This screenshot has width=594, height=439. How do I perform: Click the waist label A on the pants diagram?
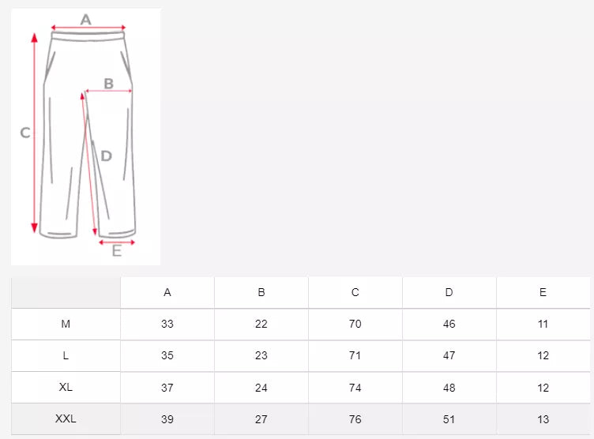coord(86,19)
